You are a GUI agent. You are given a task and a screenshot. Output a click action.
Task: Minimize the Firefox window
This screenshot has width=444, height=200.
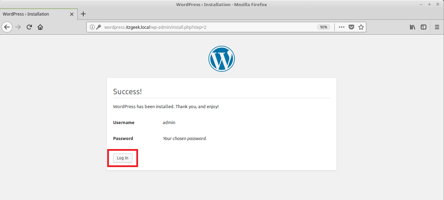tap(422, 5)
